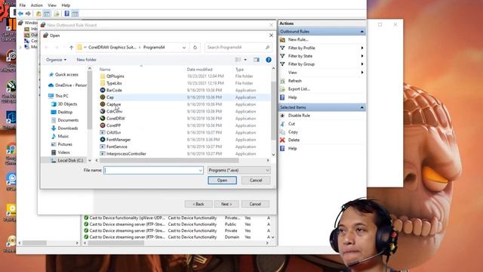Sort files by Date modified column header
Screen dimensions: 483x272
(199, 70)
